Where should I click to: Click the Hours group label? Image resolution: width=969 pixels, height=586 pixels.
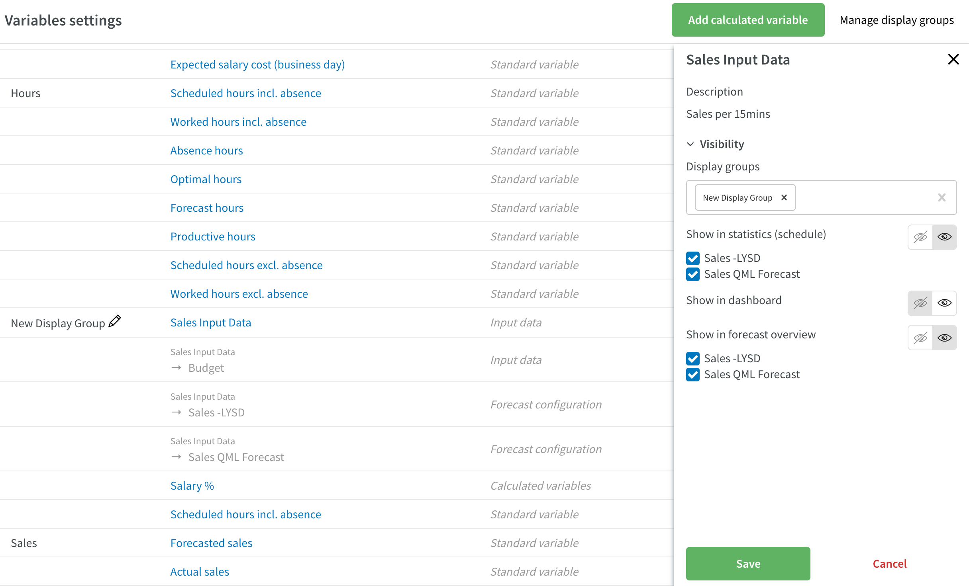(25, 93)
